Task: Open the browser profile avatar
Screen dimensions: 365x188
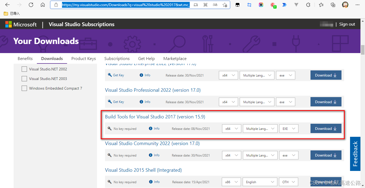Action: (345, 5)
